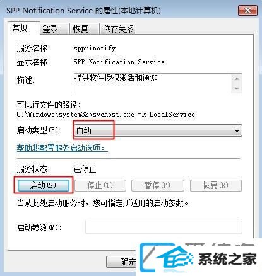Click the svchost.exe executable path text
The width and height of the screenshot is (262, 276).
105,115
